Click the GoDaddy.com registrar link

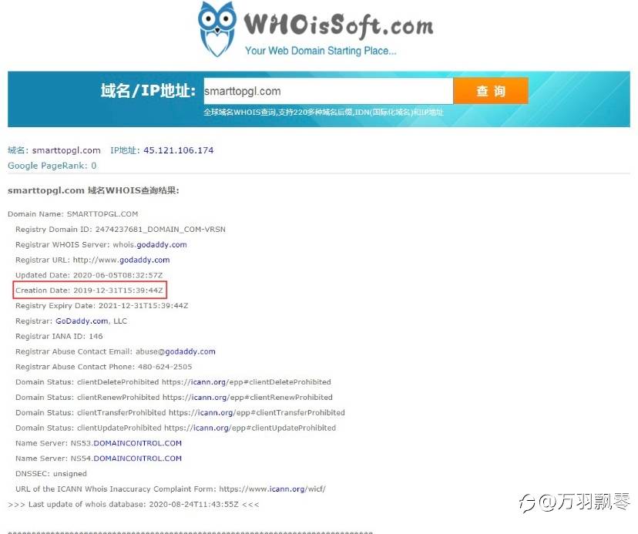click(x=82, y=321)
